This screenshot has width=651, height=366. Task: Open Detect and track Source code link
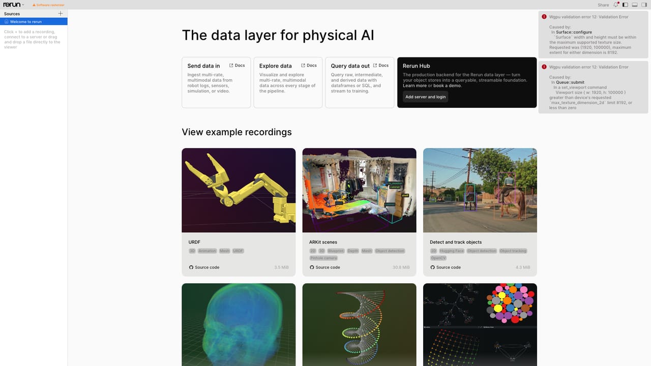point(446,267)
